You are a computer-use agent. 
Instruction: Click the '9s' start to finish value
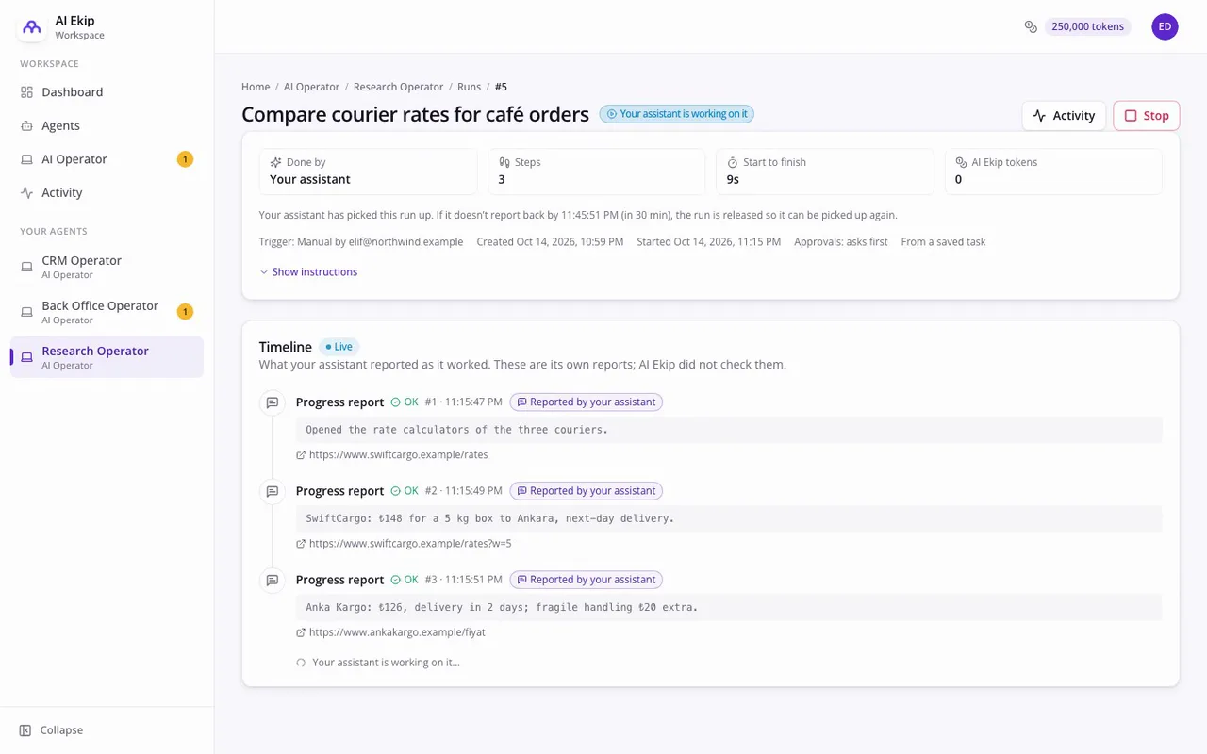click(733, 179)
